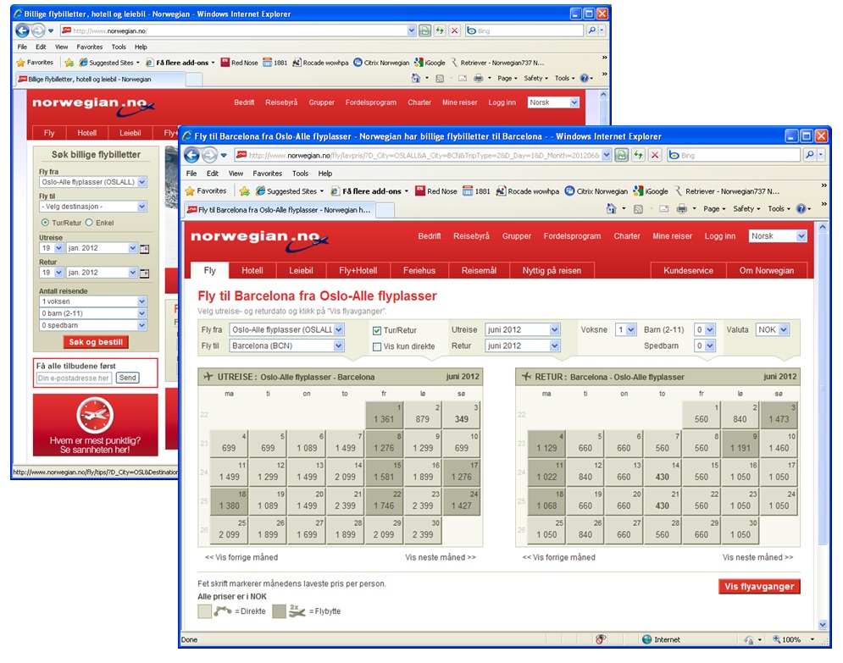Click Bing search box in front window
The height and width of the screenshot is (663, 843).
click(x=734, y=155)
